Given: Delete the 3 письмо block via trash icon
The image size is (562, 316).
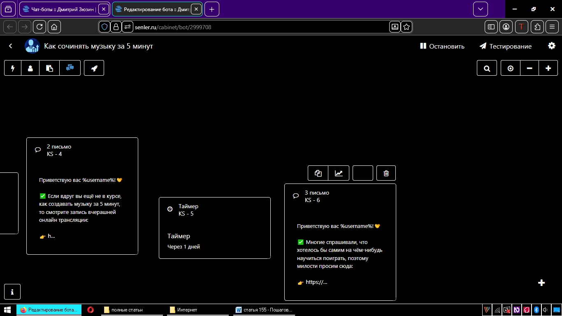Looking at the screenshot, I should click(x=386, y=173).
